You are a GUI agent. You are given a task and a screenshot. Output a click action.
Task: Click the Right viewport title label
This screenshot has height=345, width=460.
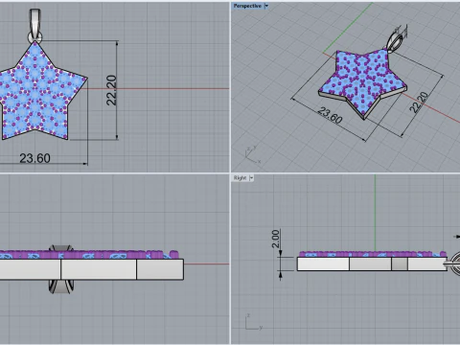tap(240, 178)
